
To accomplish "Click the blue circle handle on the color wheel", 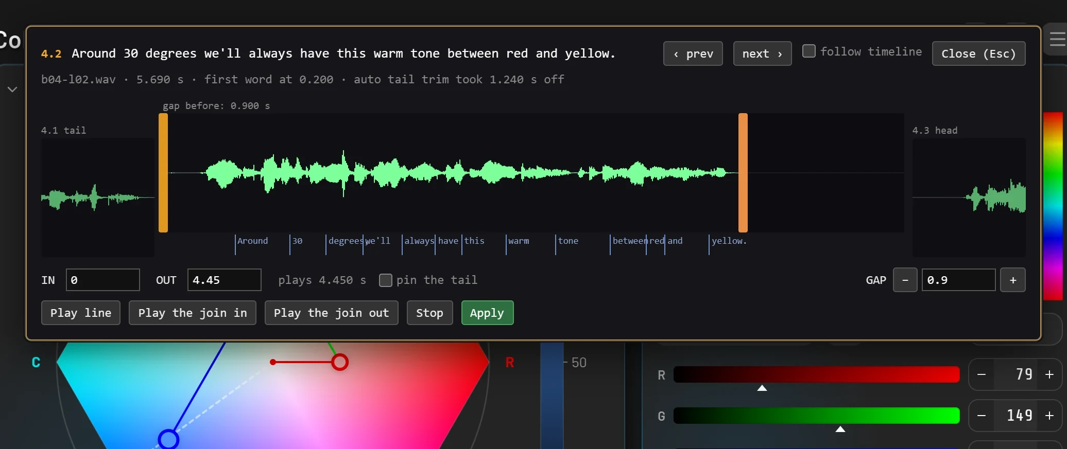I will tap(168, 440).
